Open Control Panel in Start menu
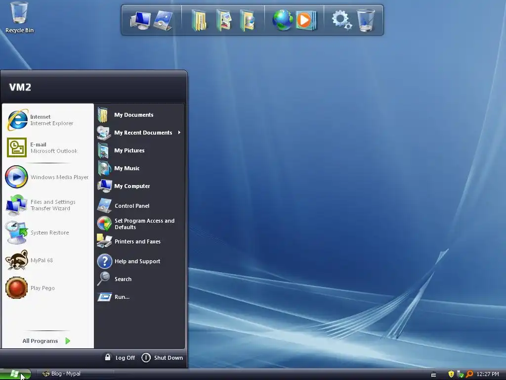The height and width of the screenshot is (380, 506). 140,206
